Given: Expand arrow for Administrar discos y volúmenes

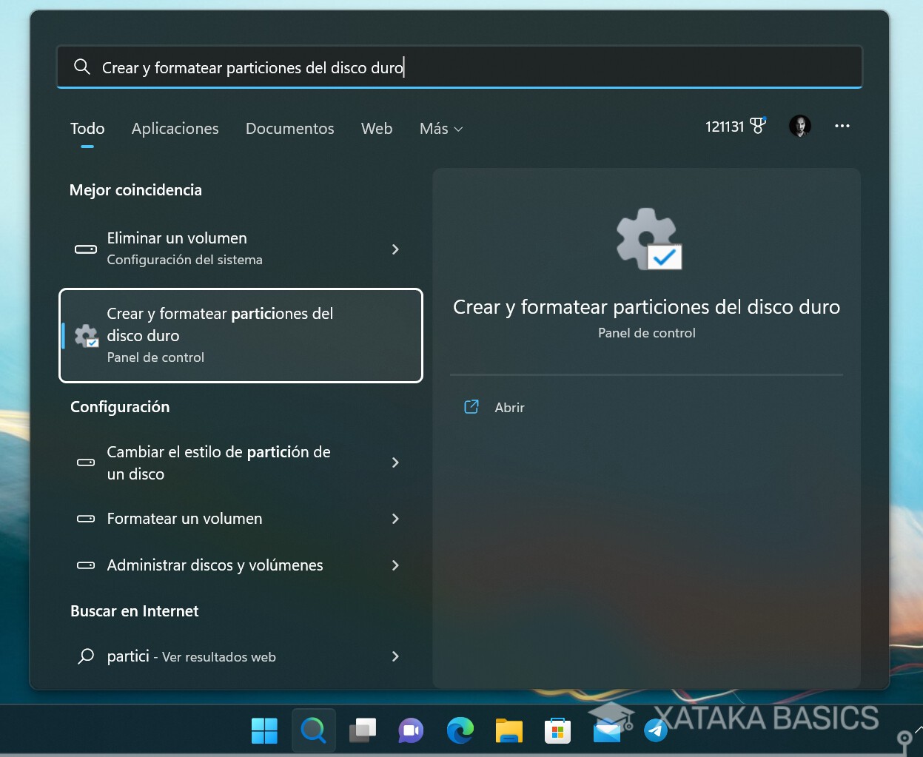Looking at the screenshot, I should [395, 565].
